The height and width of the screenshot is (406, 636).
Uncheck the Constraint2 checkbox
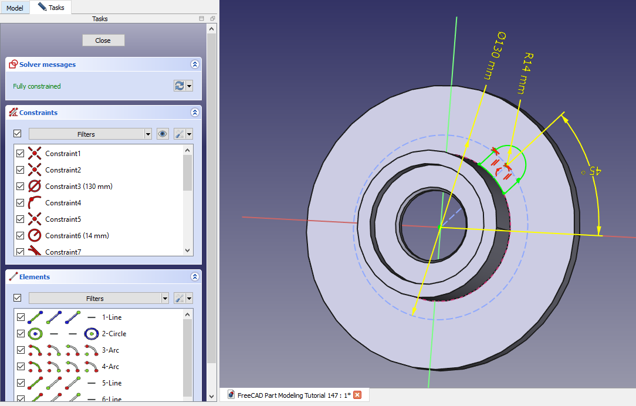click(21, 170)
